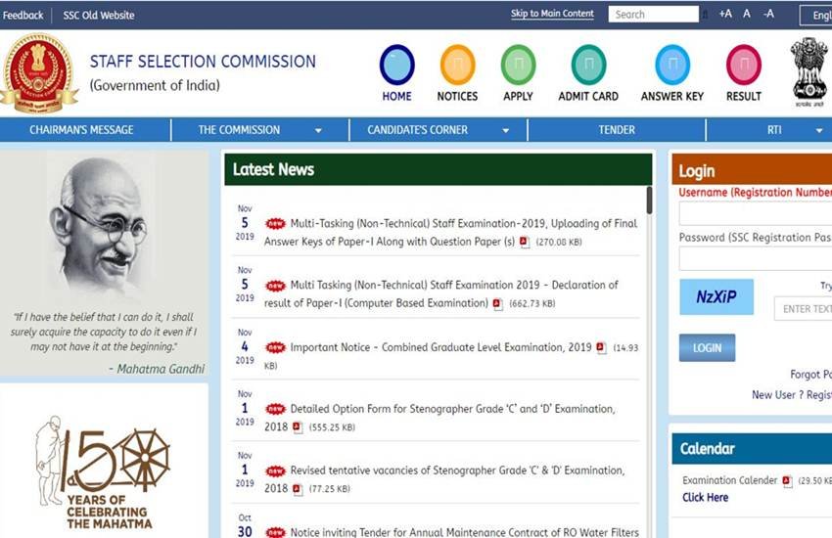Expand THE COMMISSION dropdown menu
Screen dimensions: 832x538
pyautogui.click(x=318, y=130)
